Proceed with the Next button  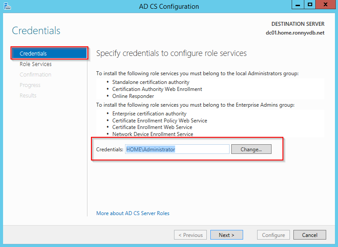(226, 235)
